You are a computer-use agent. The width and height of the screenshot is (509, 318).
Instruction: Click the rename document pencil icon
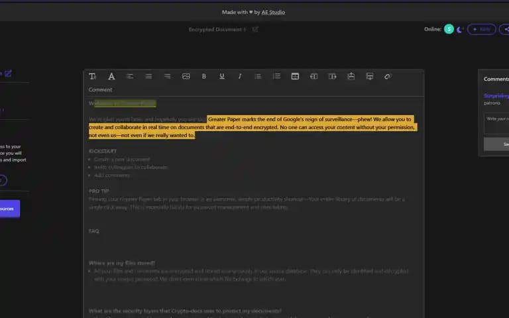(x=255, y=30)
